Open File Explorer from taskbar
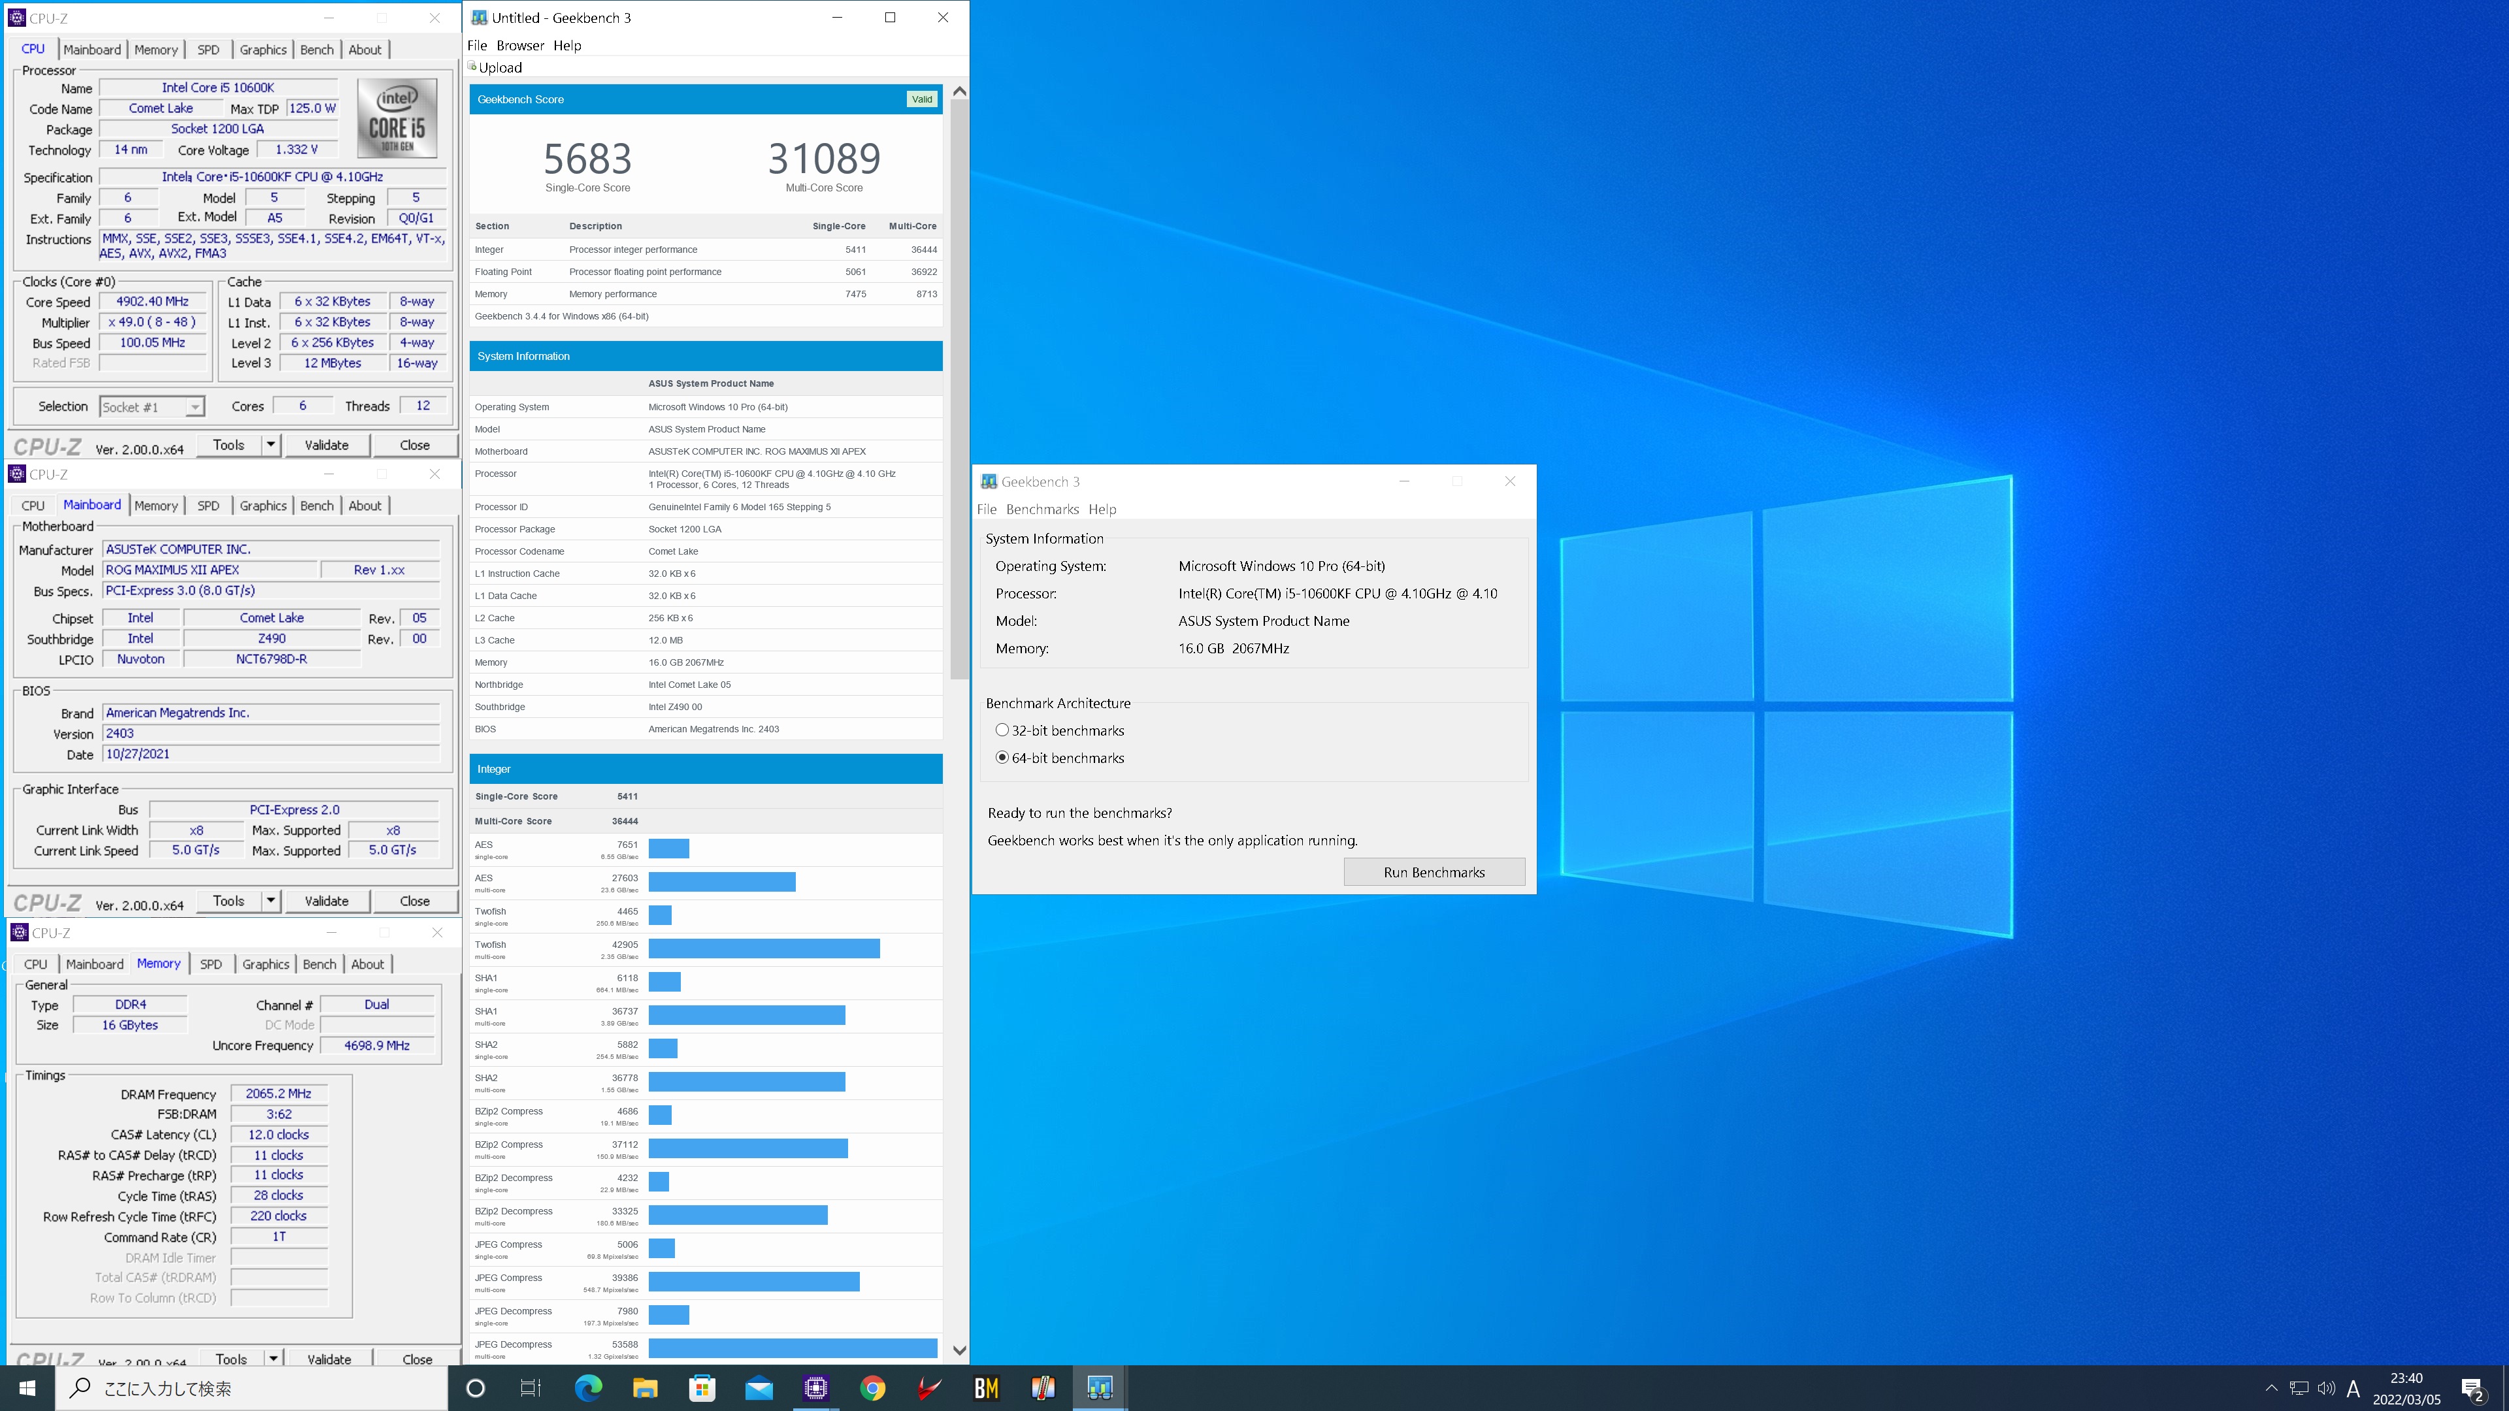2509x1411 pixels. click(645, 1387)
